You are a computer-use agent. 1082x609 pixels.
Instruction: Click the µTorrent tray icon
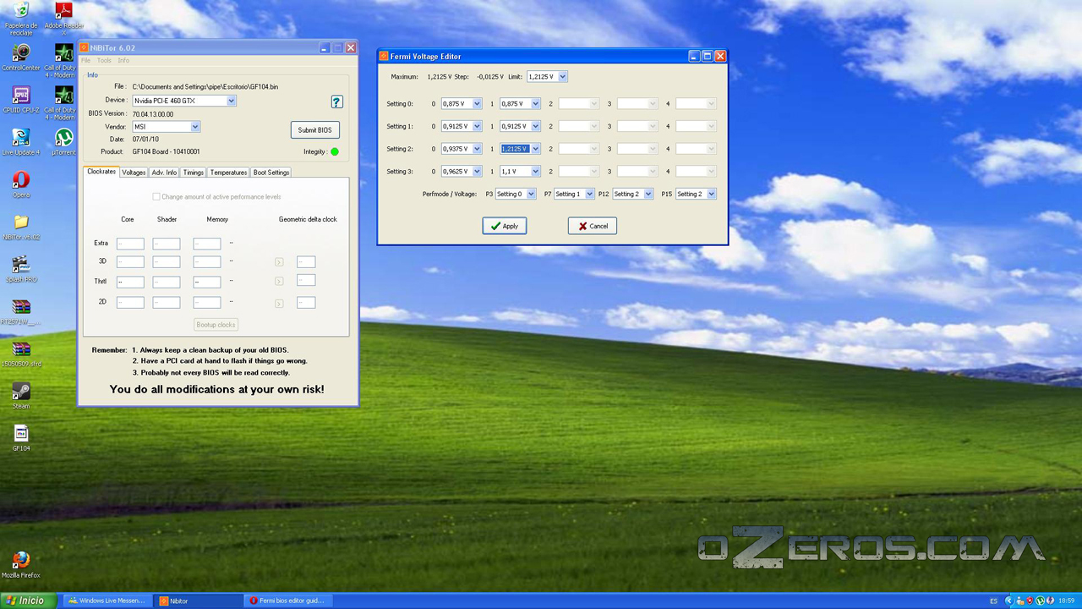pyautogui.click(x=1040, y=601)
